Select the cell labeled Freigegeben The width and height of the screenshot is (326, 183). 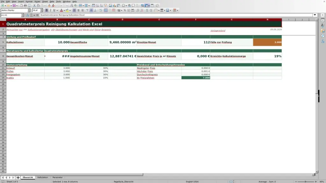pyautogui.click(x=25, y=74)
